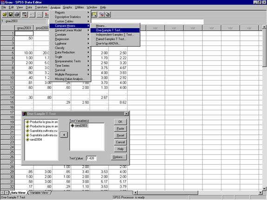The height and width of the screenshot is (200, 267).
Task: Expand the Correlate submenu
Action: [70, 35]
